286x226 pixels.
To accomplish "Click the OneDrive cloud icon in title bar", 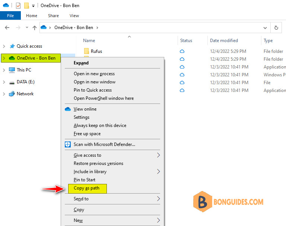I will point(6,5).
